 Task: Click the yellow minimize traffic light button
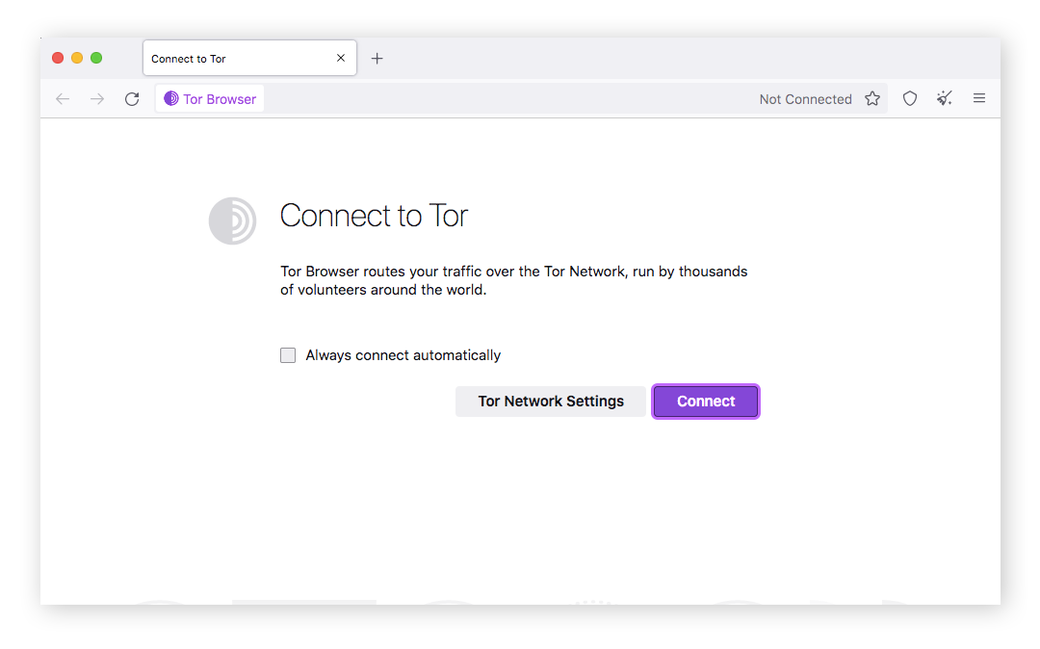[x=76, y=57]
